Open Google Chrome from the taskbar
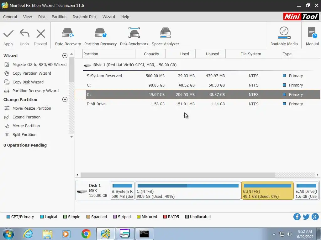Viewport: 321px width, 240px height. (x=86, y=234)
